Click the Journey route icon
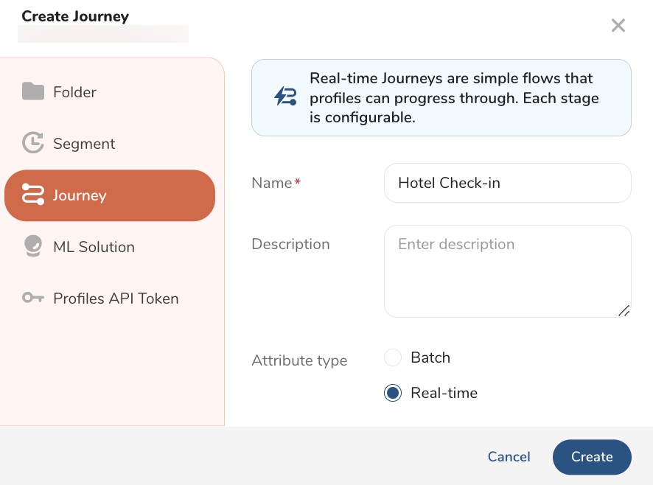This screenshot has width=653, height=485. [x=33, y=195]
